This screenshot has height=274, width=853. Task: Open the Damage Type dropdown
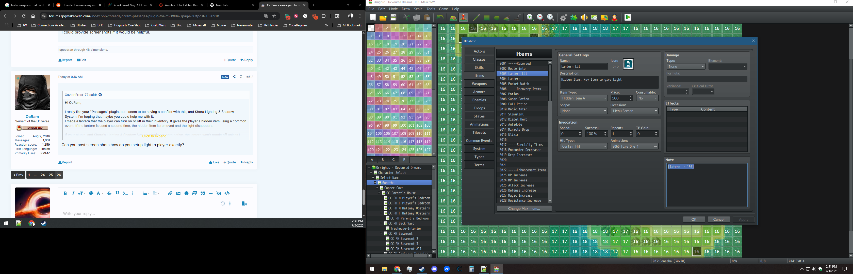(x=686, y=66)
